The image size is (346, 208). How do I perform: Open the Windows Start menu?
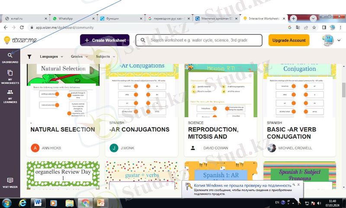(6, 203)
